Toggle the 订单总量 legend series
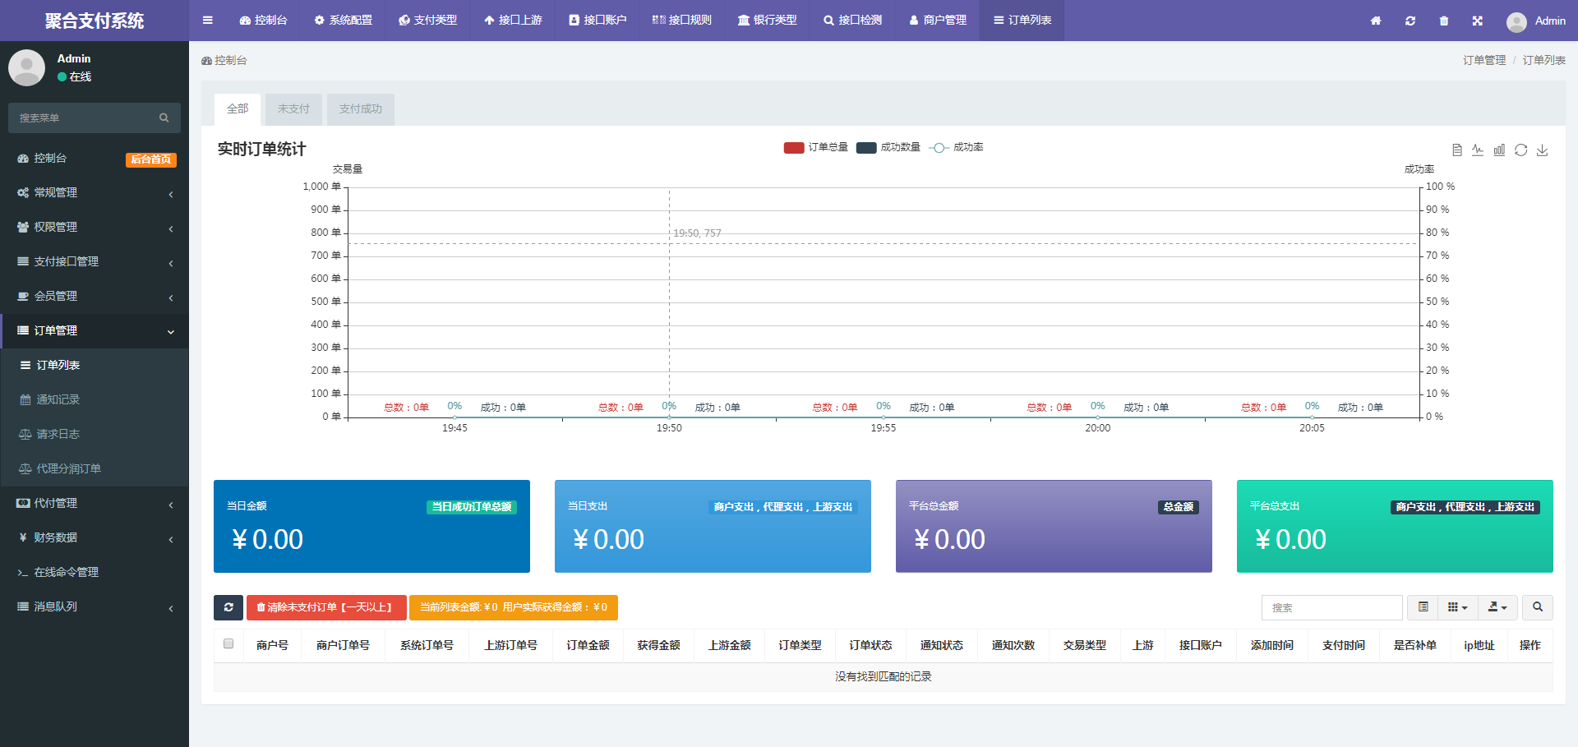This screenshot has height=747, width=1578. click(x=815, y=148)
